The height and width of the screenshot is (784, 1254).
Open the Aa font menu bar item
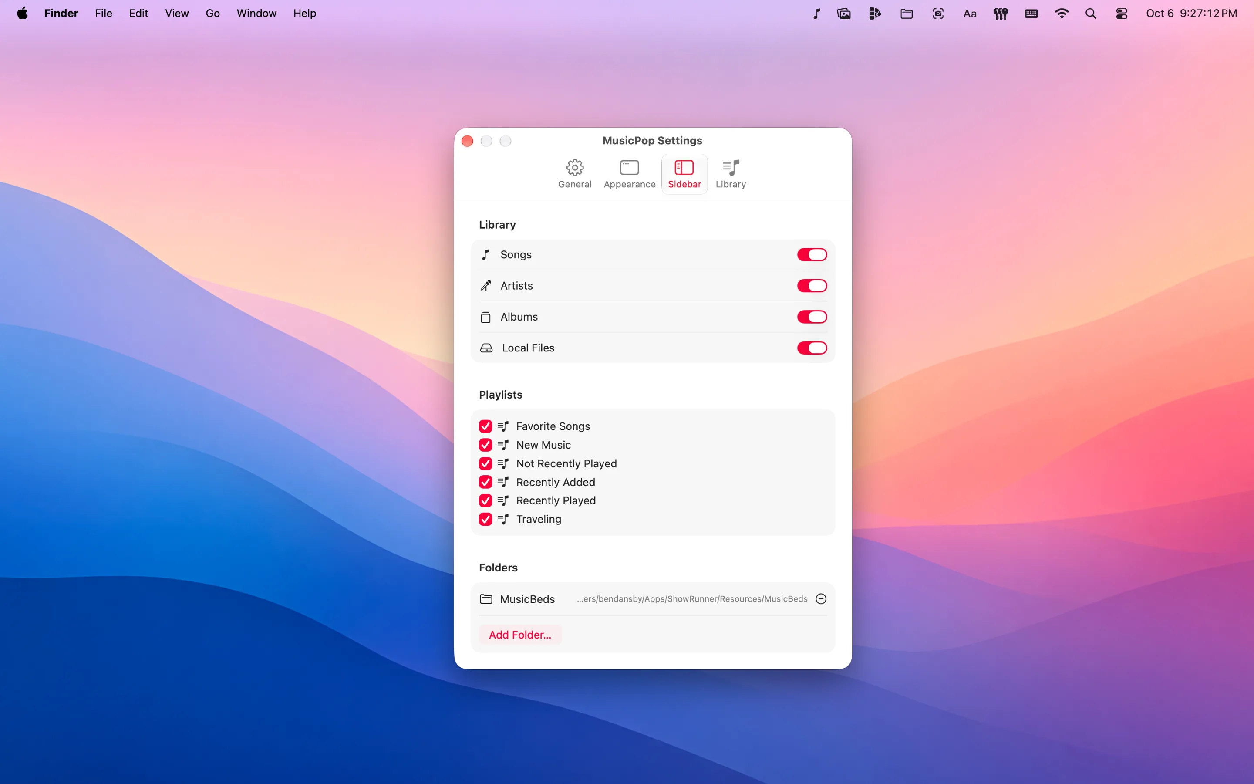click(x=970, y=14)
